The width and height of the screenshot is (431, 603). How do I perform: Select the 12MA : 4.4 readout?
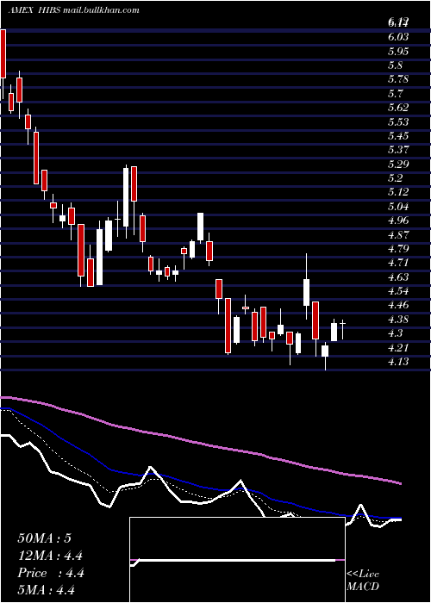pos(50,556)
